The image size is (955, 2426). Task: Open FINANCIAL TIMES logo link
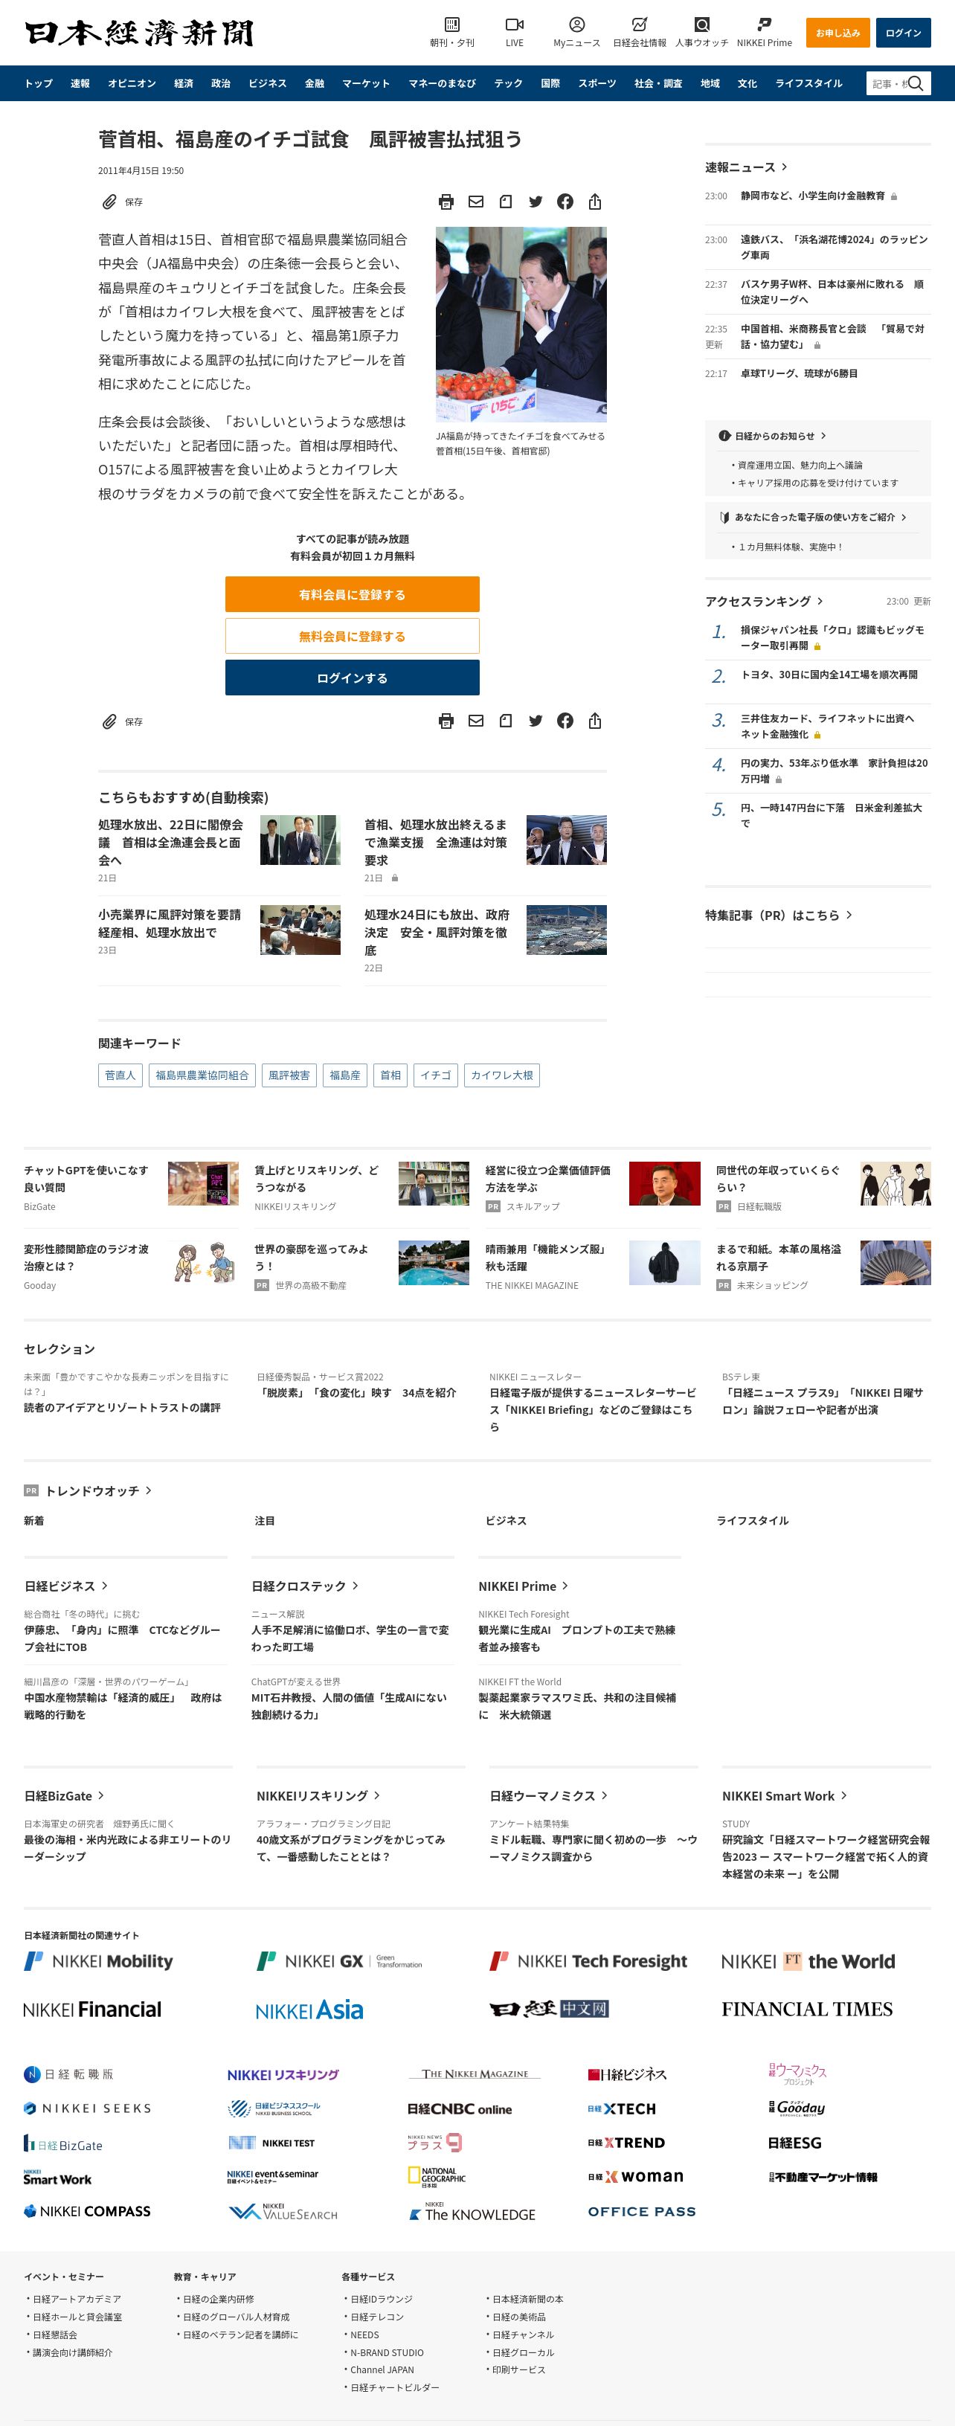(x=807, y=2009)
